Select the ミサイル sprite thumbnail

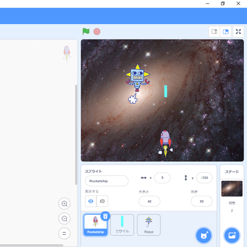click(x=122, y=225)
